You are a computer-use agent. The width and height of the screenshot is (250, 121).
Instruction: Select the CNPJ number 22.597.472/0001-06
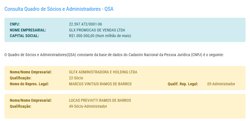86,24
